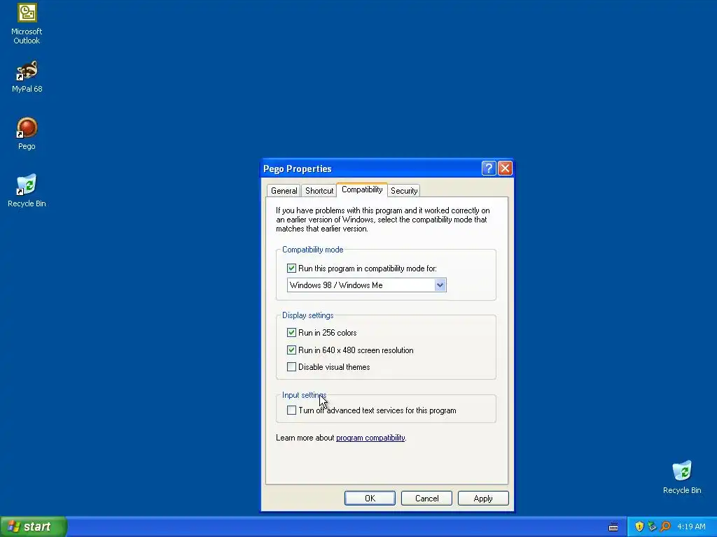Switch to the Shortcut tab
This screenshot has height=537, width=717.
(319, 191)
